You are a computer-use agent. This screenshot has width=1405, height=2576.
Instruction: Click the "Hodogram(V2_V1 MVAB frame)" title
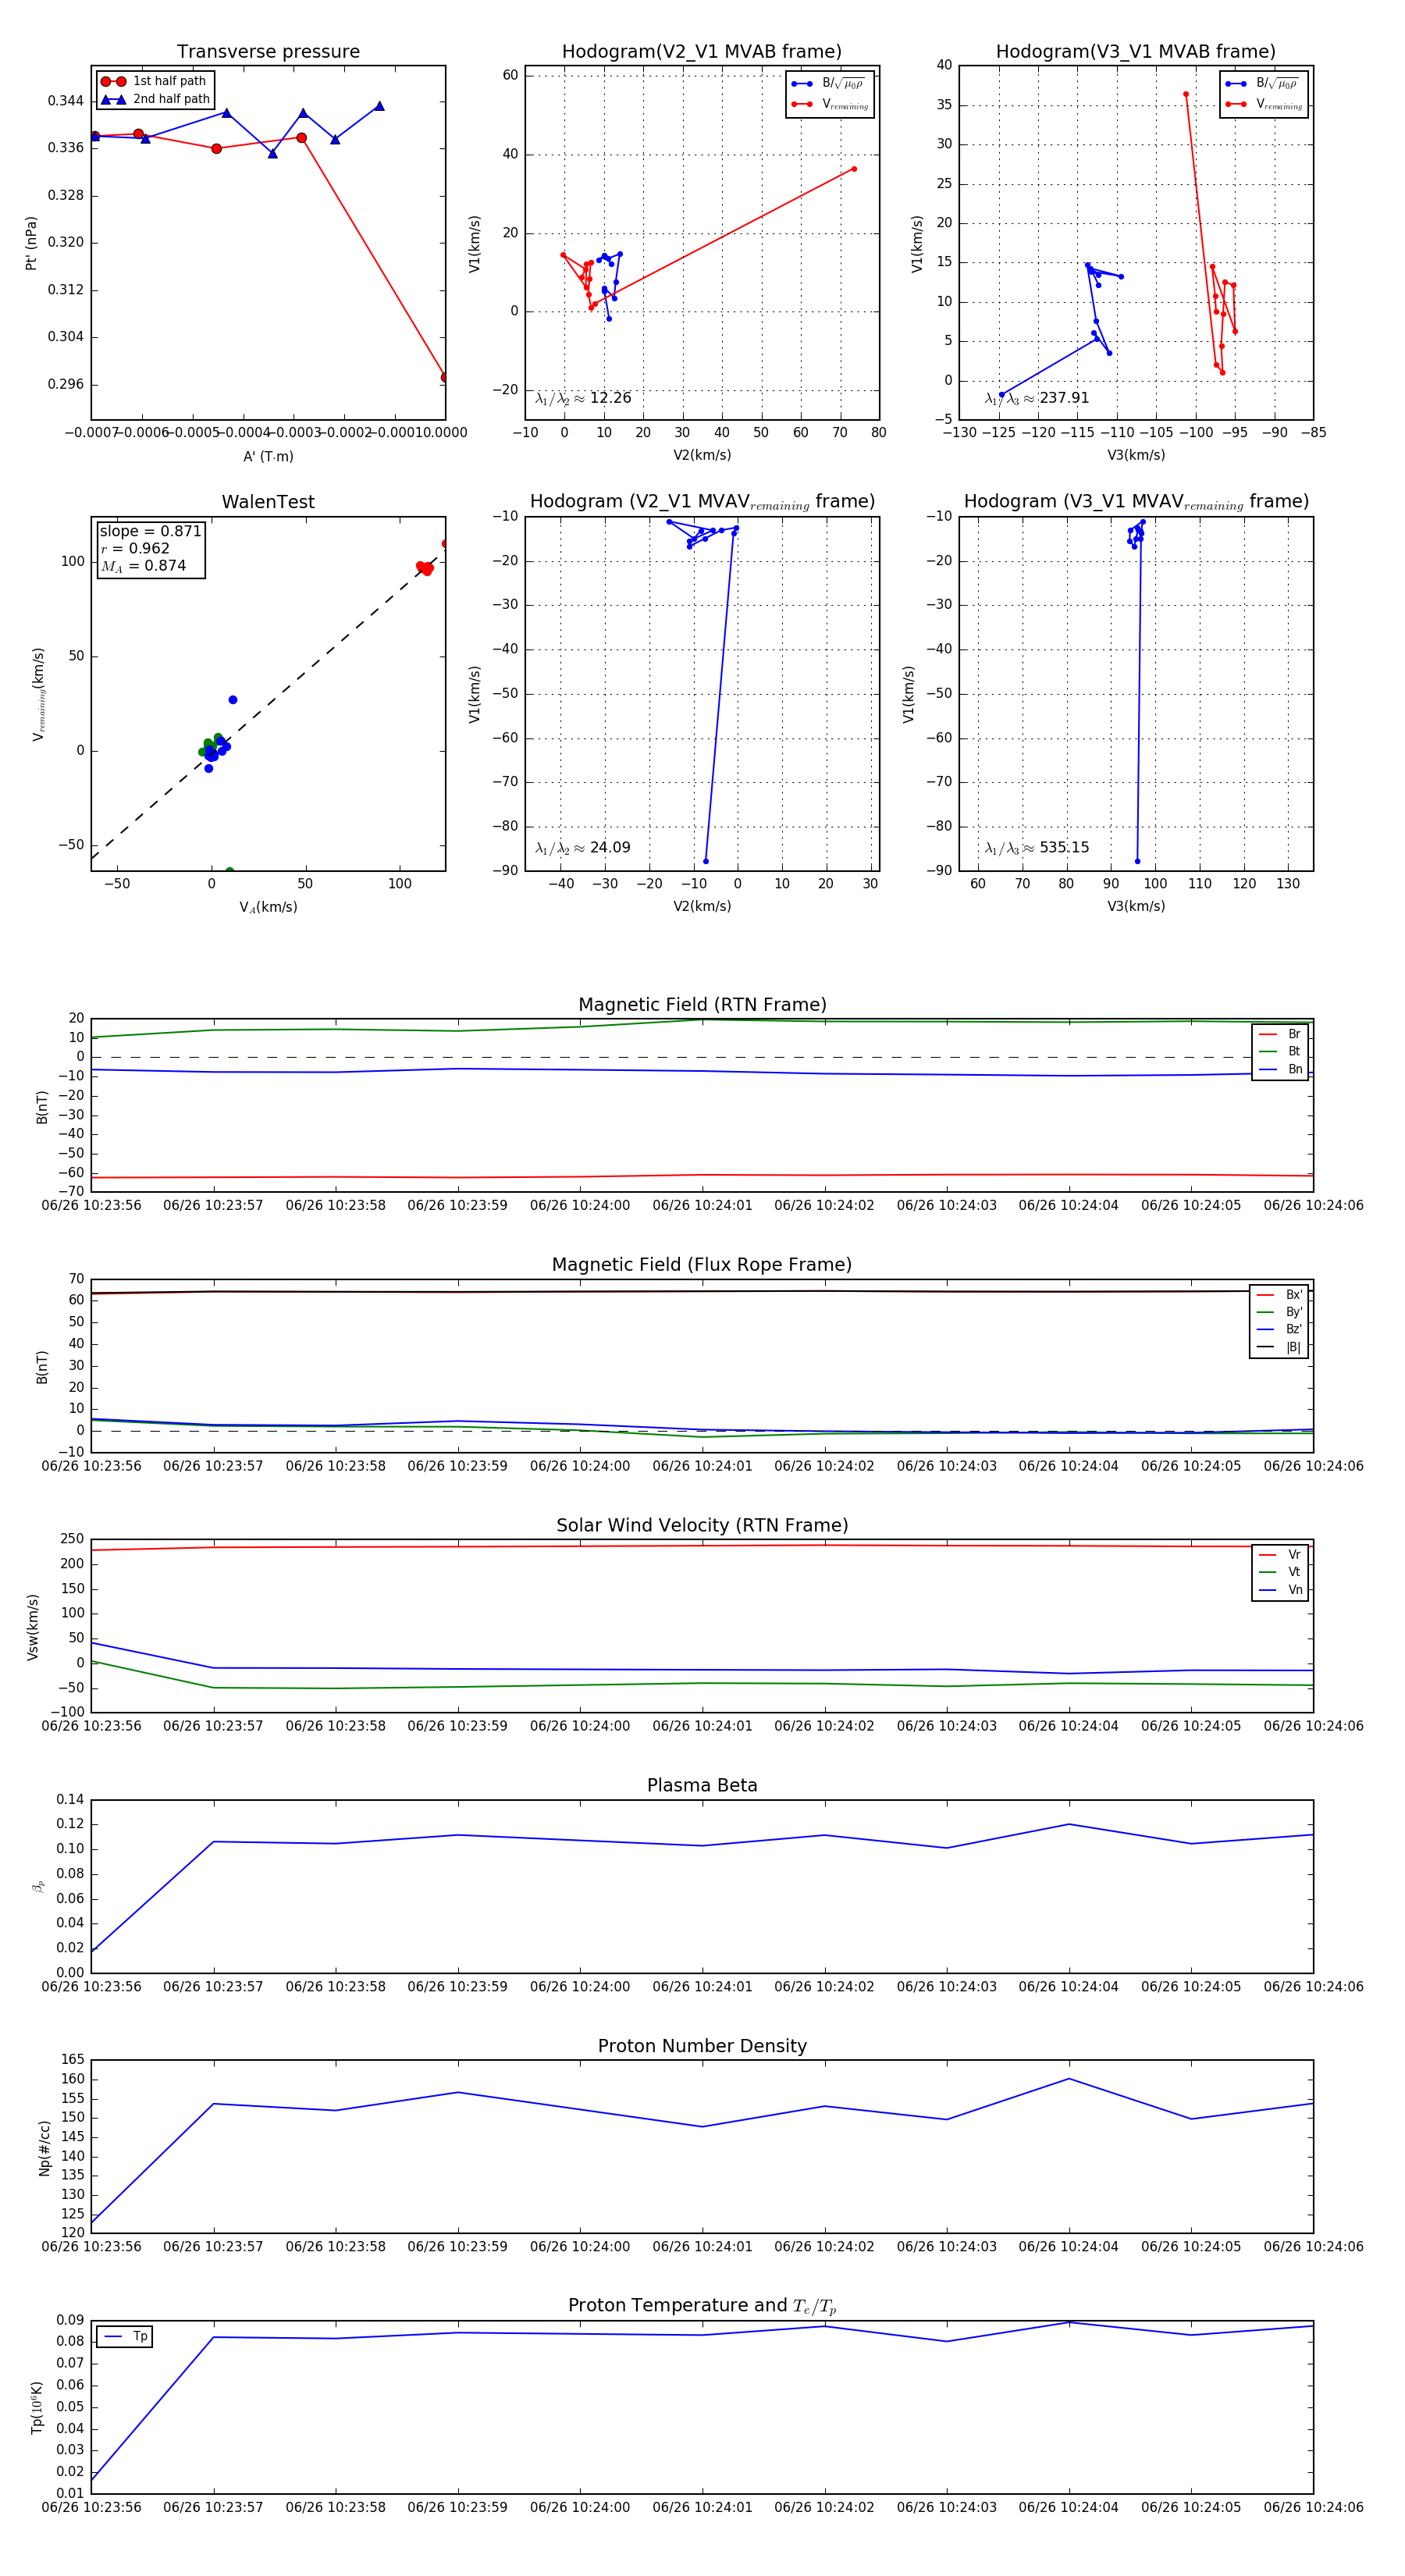tap(702, 52)
